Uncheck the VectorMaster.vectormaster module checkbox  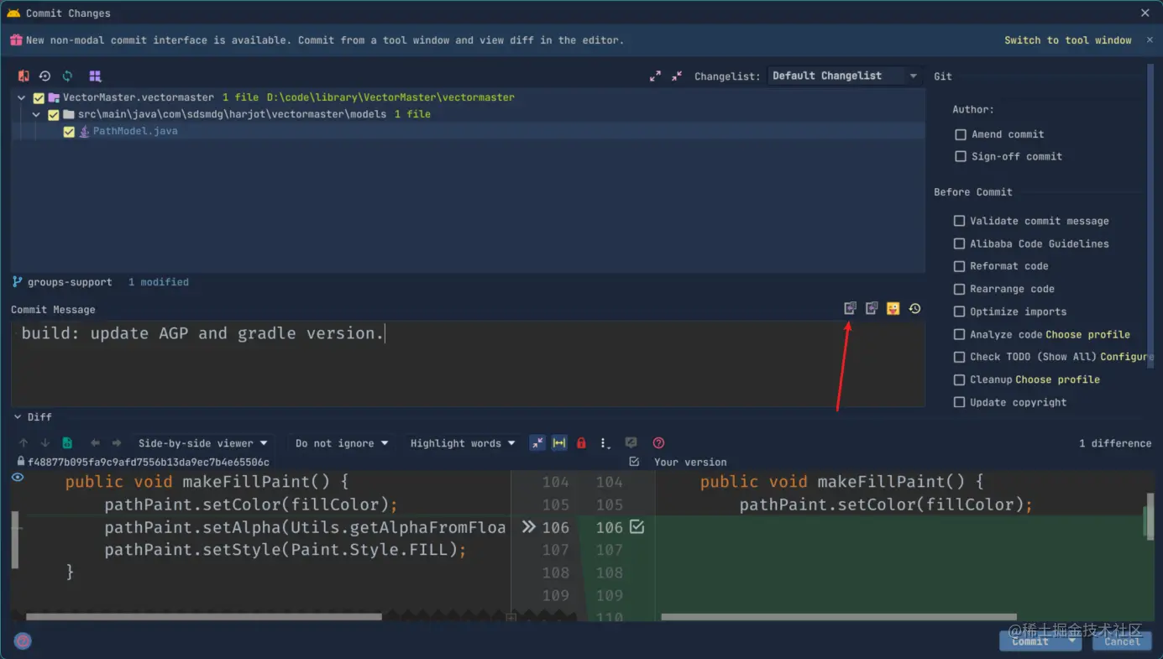click(x=39, y=97)
